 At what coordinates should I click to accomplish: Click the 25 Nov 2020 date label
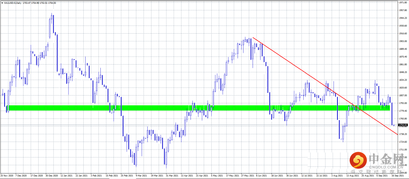6,176
